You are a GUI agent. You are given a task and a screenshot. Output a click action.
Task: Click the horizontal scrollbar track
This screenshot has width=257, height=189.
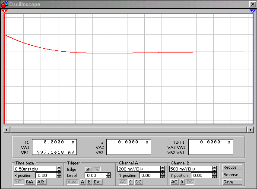pyautogui.click(x=129, y=130)
